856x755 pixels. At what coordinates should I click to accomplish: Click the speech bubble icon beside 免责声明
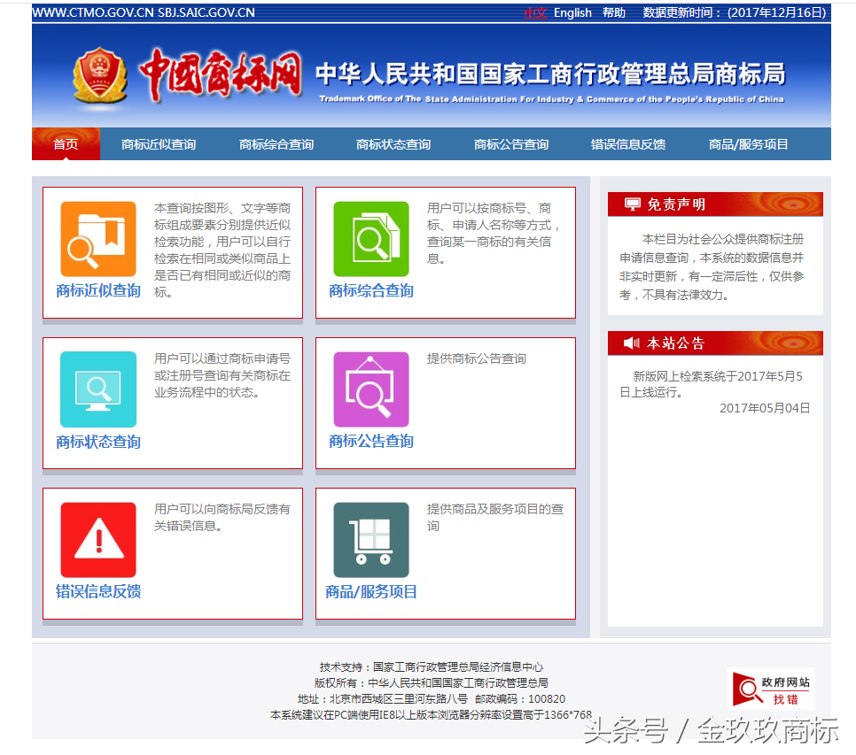[631, 204]
